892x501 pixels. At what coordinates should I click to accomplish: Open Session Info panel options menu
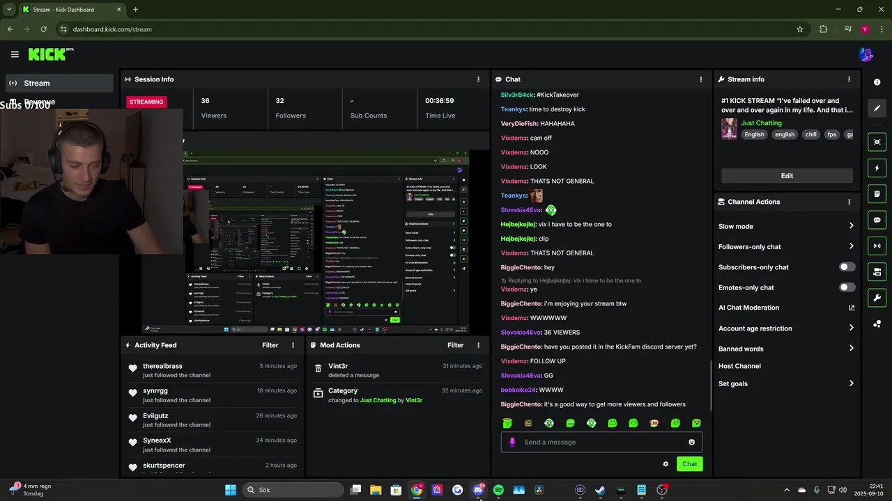[x=478, y=79]
